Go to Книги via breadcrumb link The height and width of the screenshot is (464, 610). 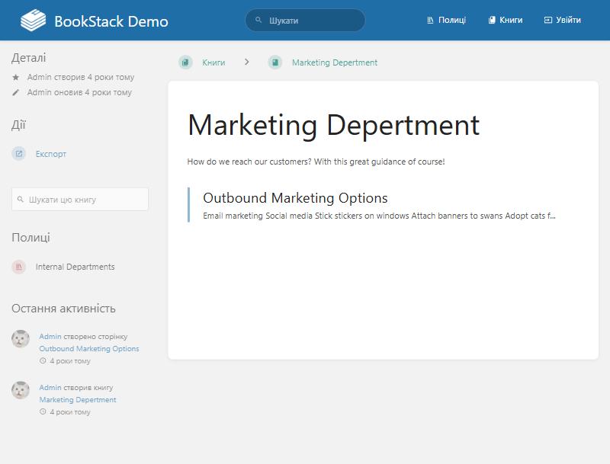tap(213, 62)
